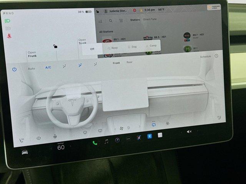Tap the red seatbelt warning icon
Viewport: 246px width, 184px height.
tap(9, 36)
